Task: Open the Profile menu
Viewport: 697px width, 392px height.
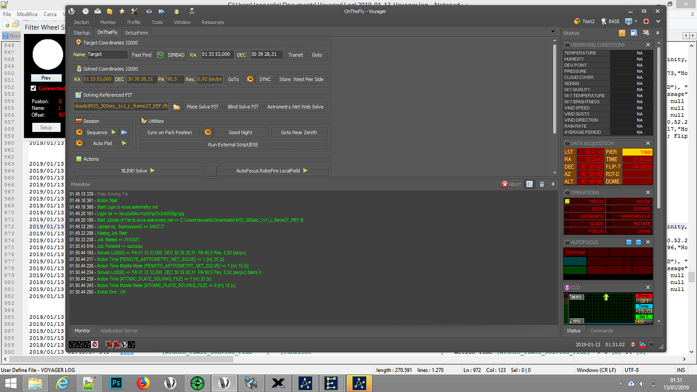Action: point(134,22)
